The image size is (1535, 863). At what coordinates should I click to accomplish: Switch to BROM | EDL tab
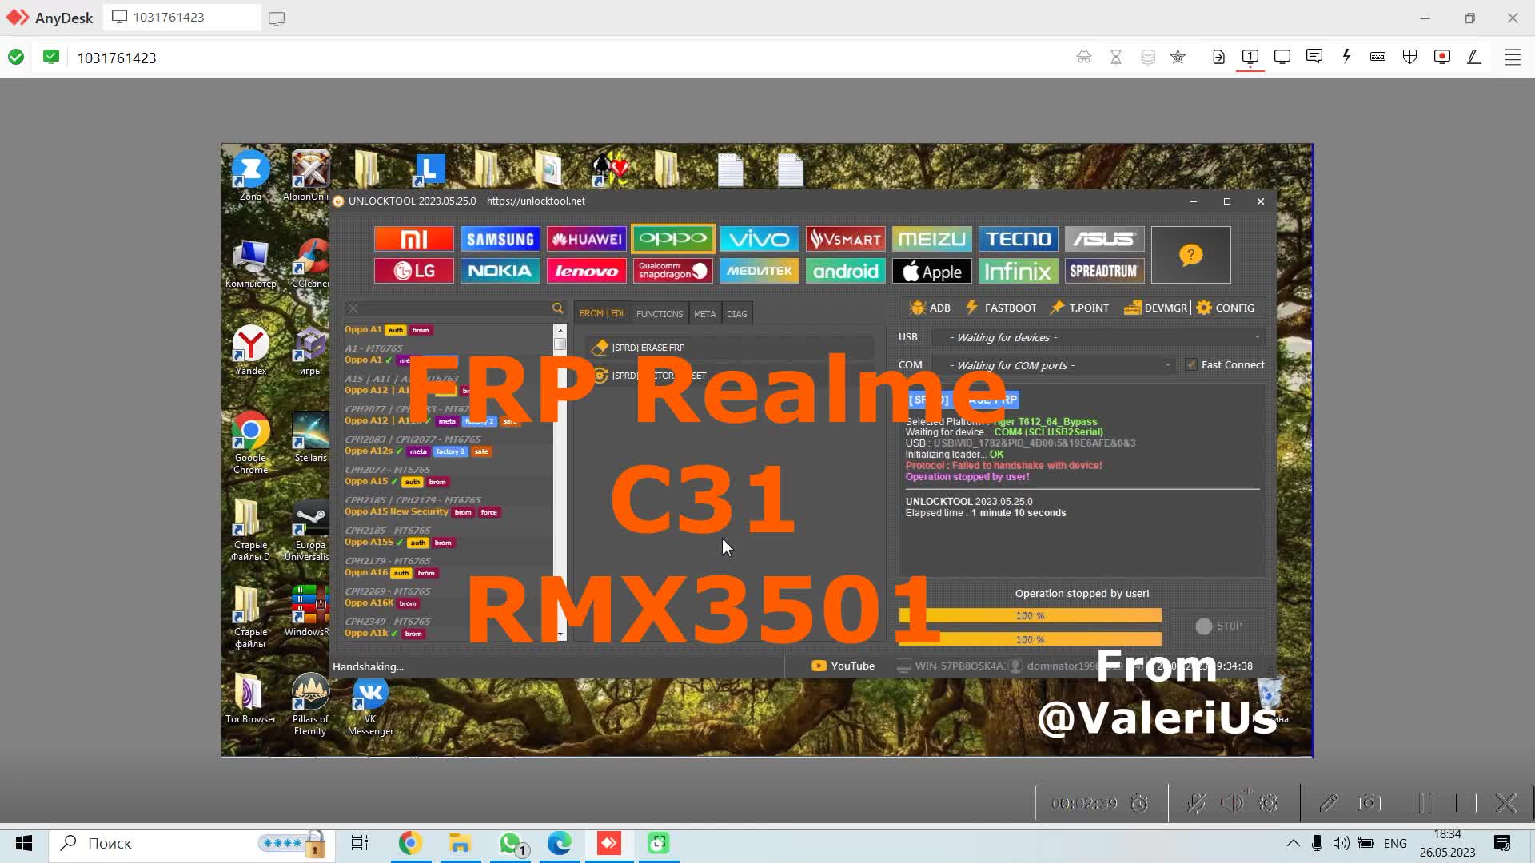click(x=602, y=313)
